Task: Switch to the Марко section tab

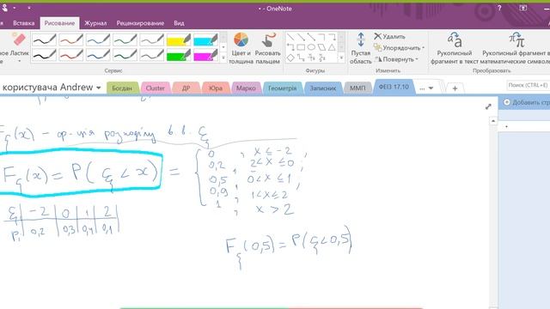Action: [246, 88]
